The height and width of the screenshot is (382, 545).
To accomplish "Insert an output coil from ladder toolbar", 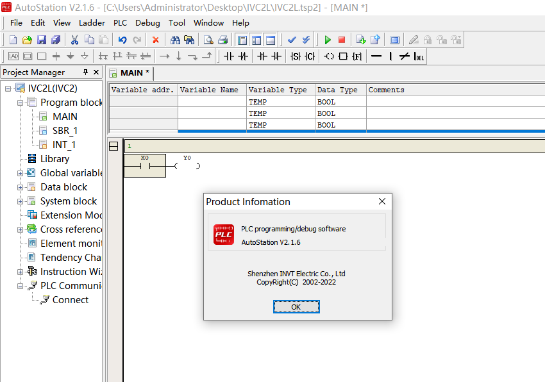I will [x=329, y=56].
